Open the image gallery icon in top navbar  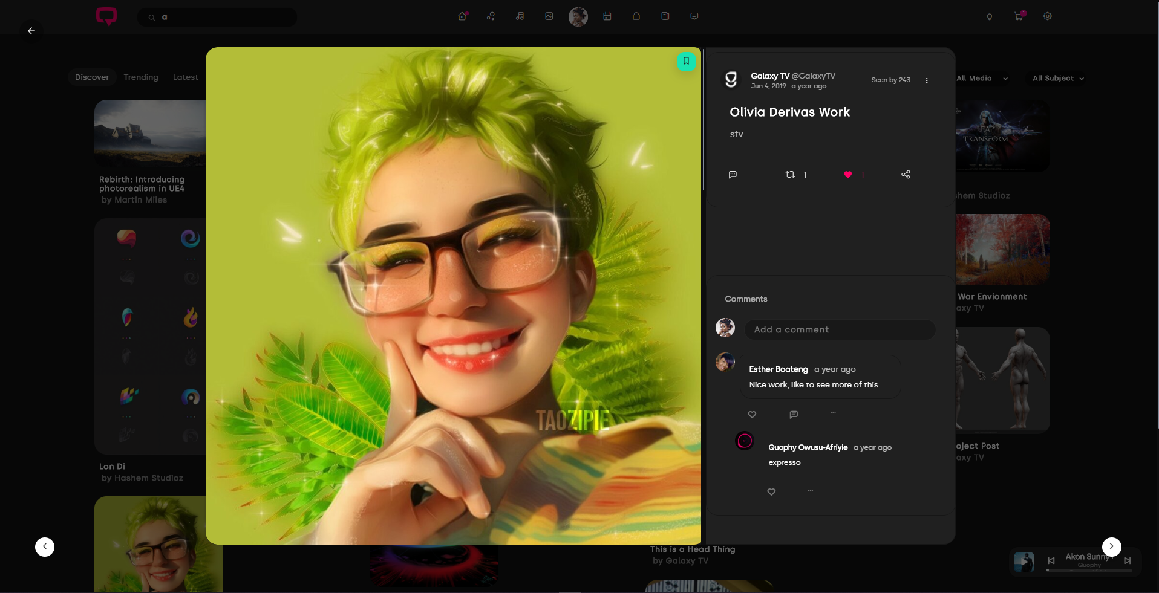pos(549,16)
